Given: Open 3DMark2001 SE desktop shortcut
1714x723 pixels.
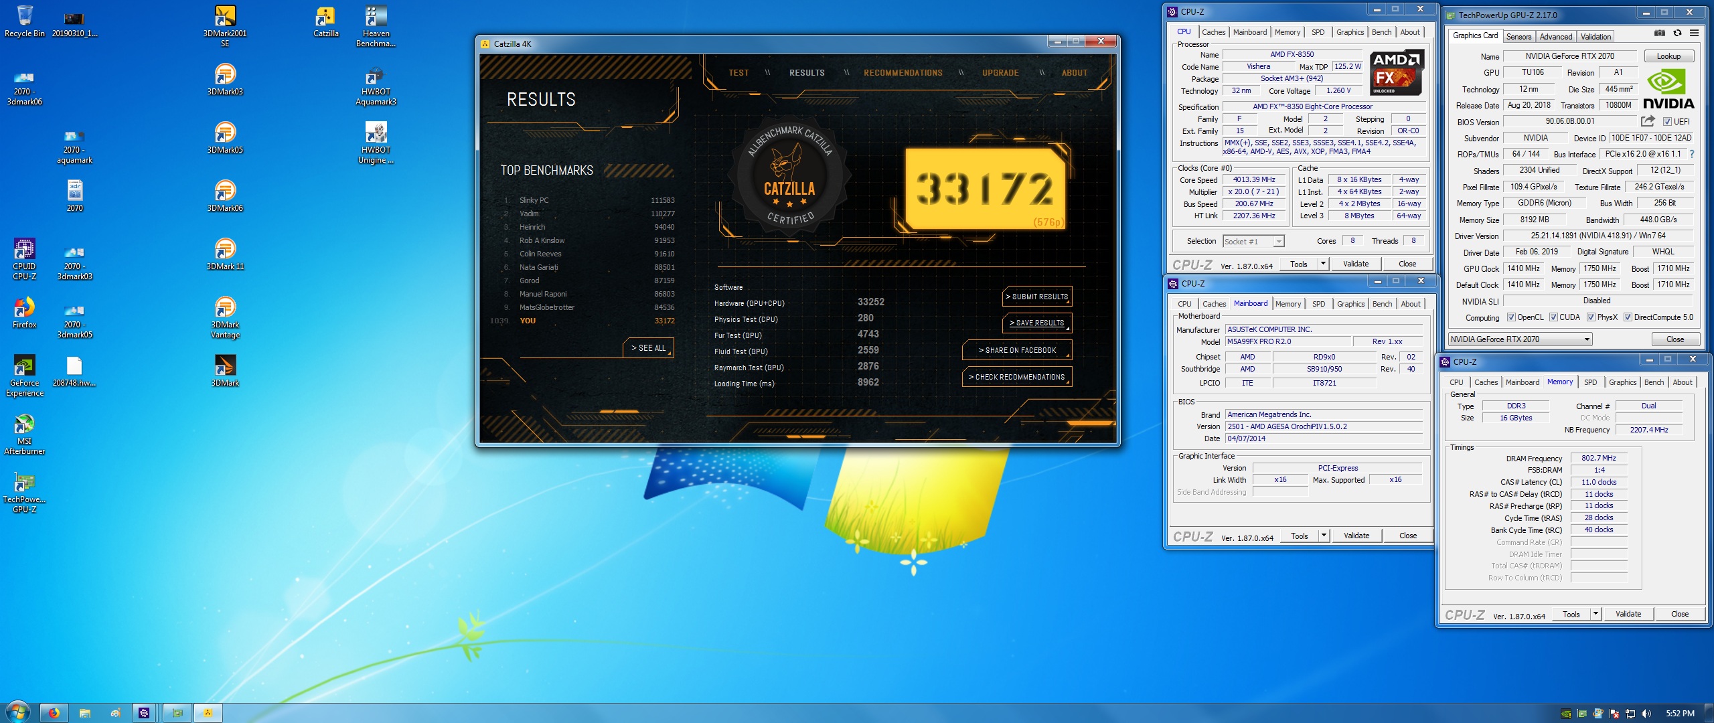Looking at the screenshot, I should click(225, 26).
